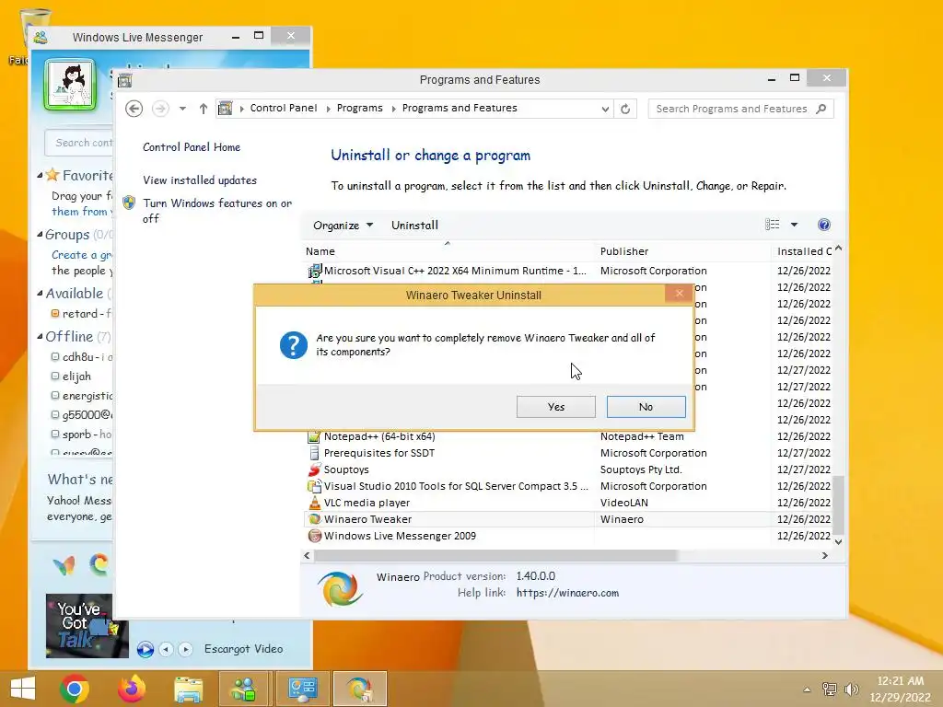Click the Winaero Tweaker list icon
Image resolution: width=943 pixels, height=707 pixels.
click(x=315, y=519)
